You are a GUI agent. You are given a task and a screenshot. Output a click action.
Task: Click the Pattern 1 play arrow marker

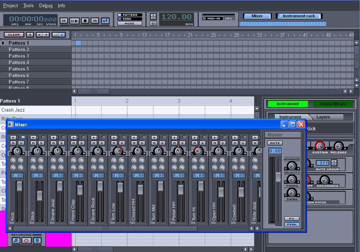(x=3, y=43)
